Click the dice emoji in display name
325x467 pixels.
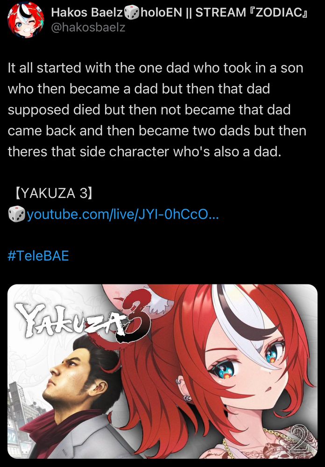coord(131,13)
